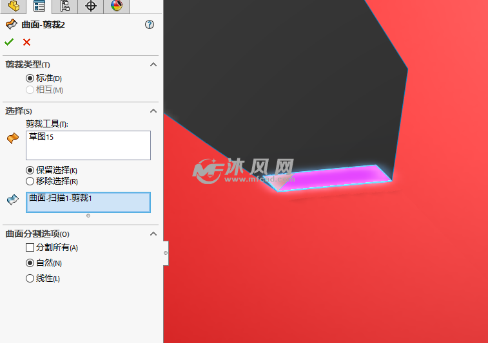Confirm trim with the green checkmark

pos(9,42)
